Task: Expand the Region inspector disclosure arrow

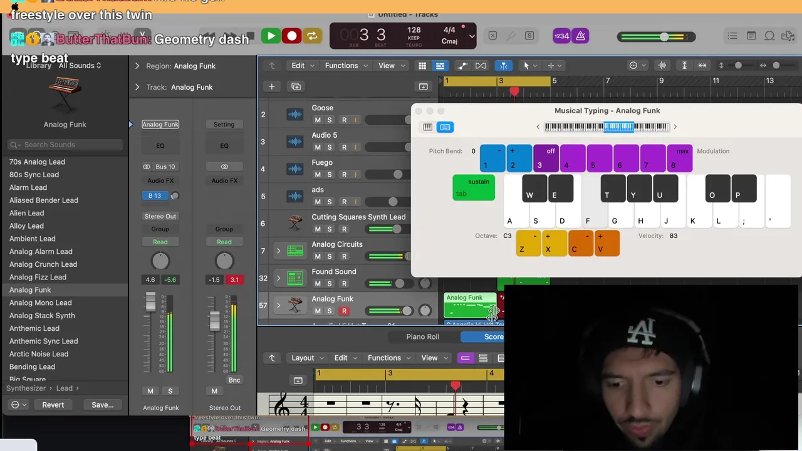Action: tap(137, 66)
